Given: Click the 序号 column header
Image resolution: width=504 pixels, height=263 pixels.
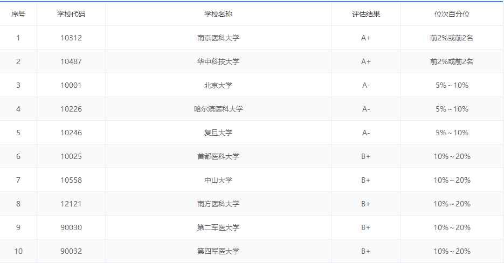Looking at the screenshot, I should [18, 14].
